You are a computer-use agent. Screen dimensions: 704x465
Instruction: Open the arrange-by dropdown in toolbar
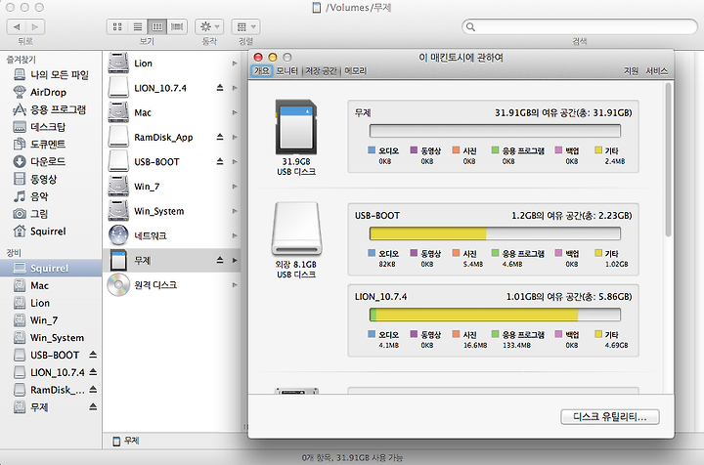[245, 27]
